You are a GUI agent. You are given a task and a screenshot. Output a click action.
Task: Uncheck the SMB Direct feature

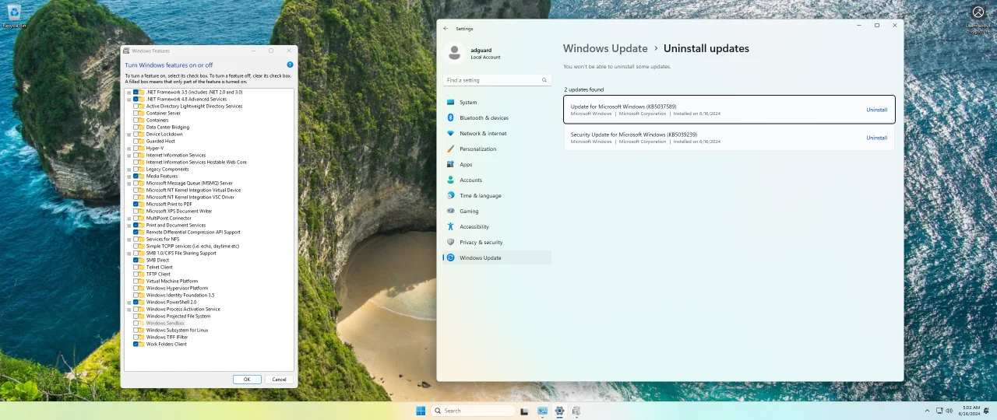pyautogui.click(x=136, y=261)
